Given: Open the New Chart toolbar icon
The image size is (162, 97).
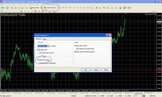Looking at the screenshot, I should click(2, 8).
